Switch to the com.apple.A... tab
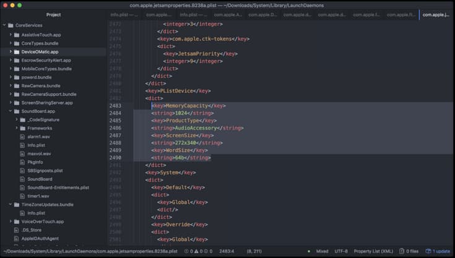Image resolution: width=455 pixels, height=258 pixels. [x=228, y=14]
